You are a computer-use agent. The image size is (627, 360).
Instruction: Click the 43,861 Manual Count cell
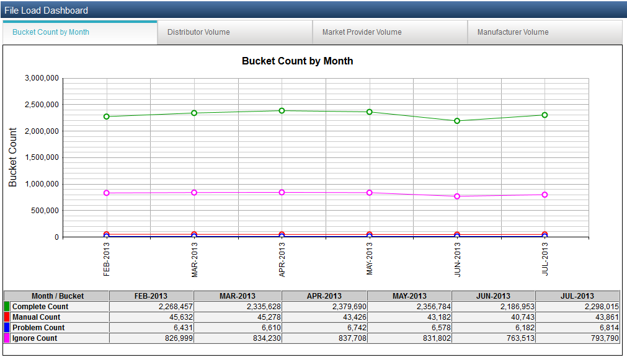(577, 317)
